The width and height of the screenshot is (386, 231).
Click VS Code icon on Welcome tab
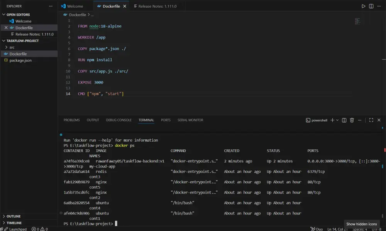(63, 6)
